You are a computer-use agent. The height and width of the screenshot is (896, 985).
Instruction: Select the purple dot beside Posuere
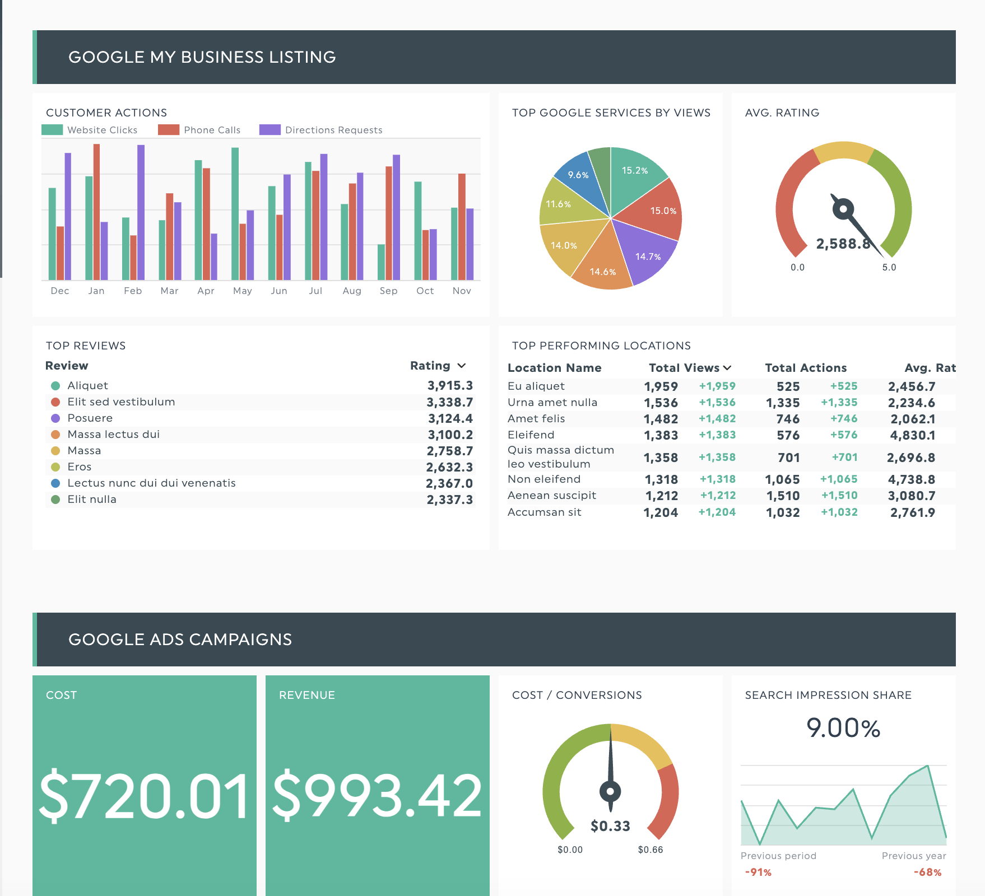coord(55,418)
